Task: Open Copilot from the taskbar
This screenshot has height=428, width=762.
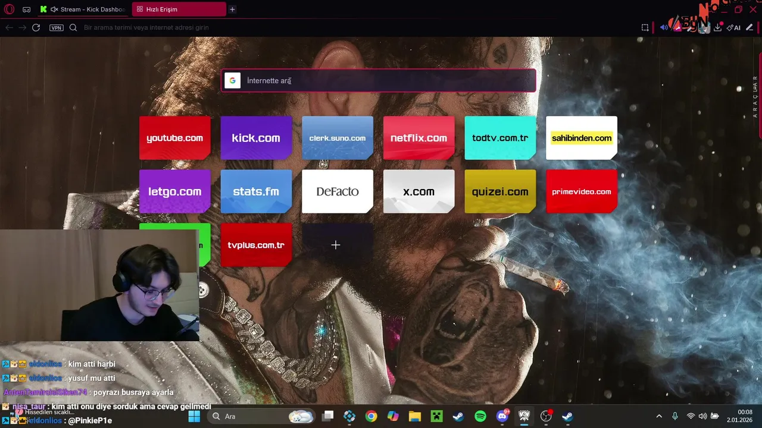Action: 393,416
